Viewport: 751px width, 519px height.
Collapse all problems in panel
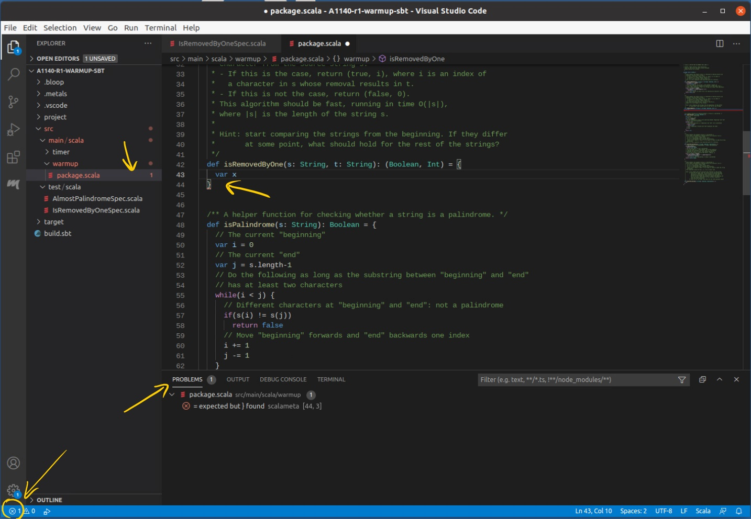click(702, 379)
